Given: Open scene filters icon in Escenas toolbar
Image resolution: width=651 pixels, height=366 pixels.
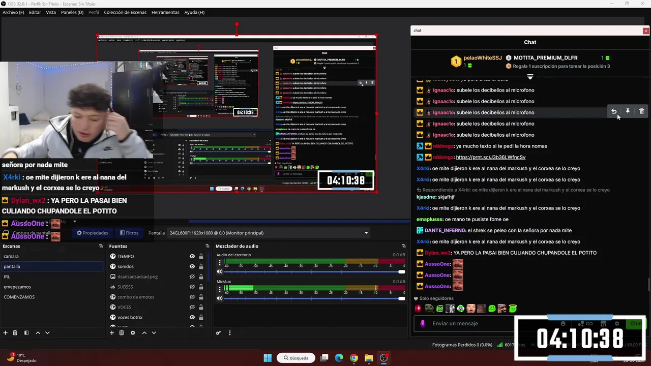Looking at the screenshot, I should coord(26,333).
